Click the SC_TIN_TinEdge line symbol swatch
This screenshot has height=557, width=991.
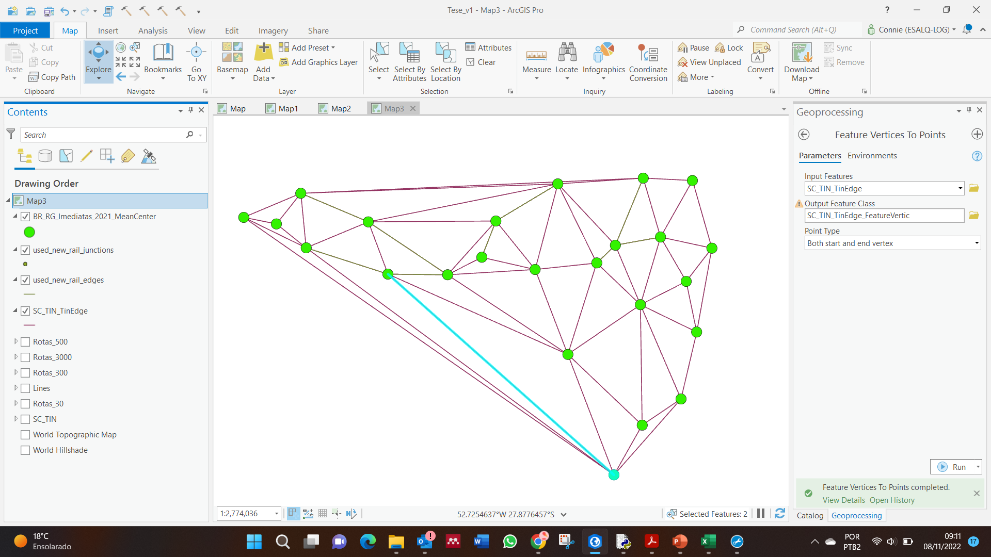pyautogui.click(x=29, y=325)
